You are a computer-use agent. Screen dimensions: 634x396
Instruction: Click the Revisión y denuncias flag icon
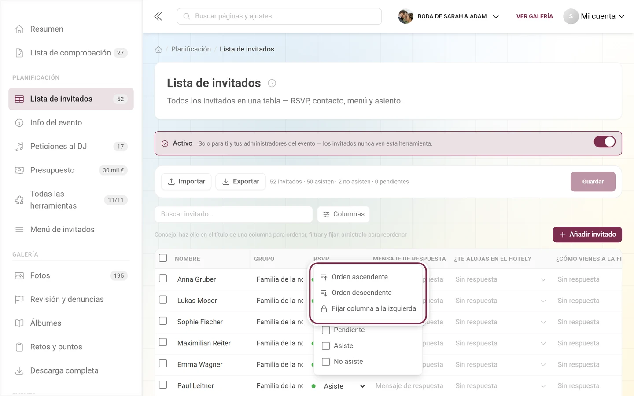[19, 300]
